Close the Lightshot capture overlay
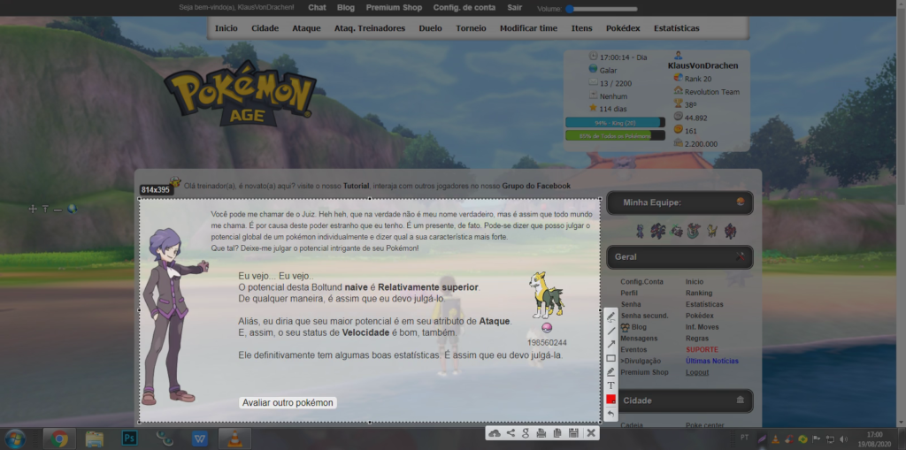Screen dimensions: 906x450 590,433
